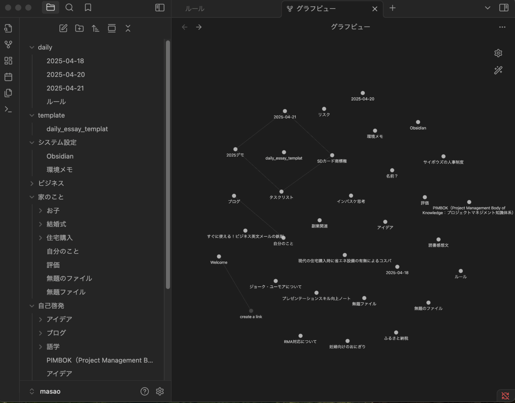The width and height of the screenshot is (515, 403).
Task: Create a new folder icon
Action: (79, 28)
